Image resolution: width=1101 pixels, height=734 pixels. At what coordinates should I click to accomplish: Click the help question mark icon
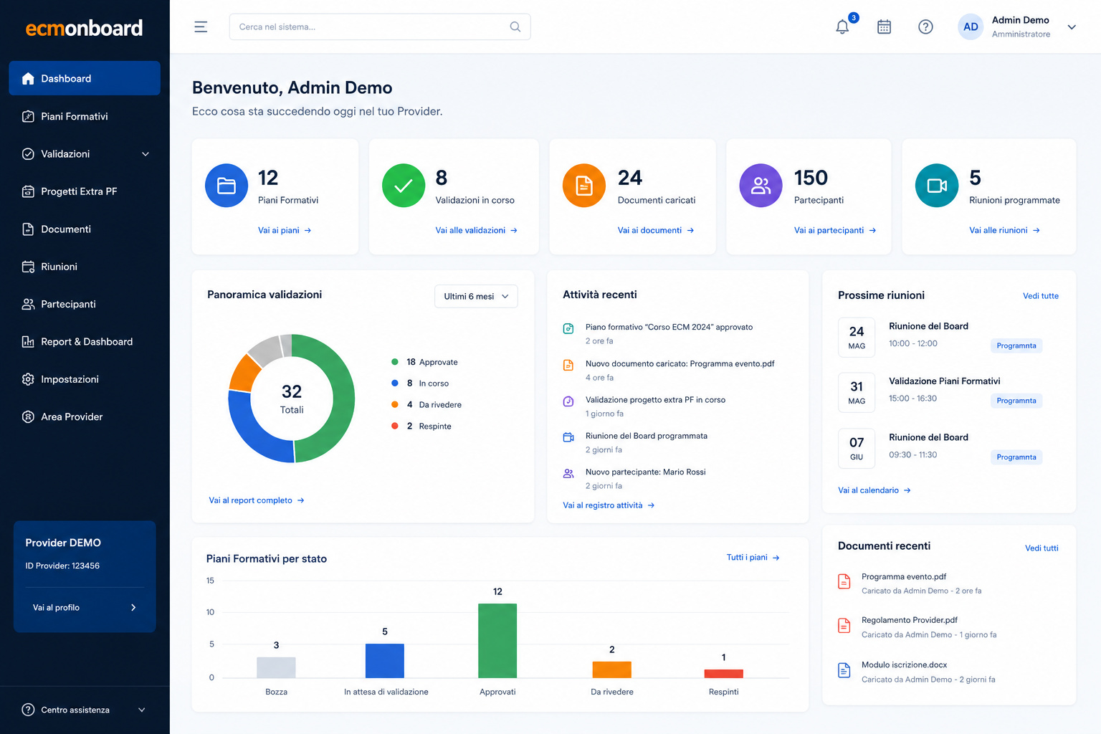coord(925,27)
